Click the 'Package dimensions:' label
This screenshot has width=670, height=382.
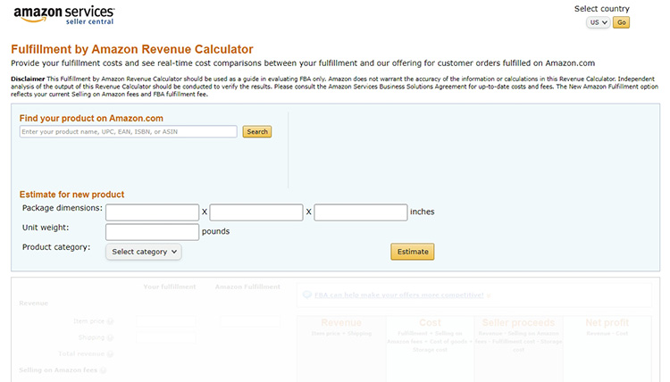pos(63,208)
